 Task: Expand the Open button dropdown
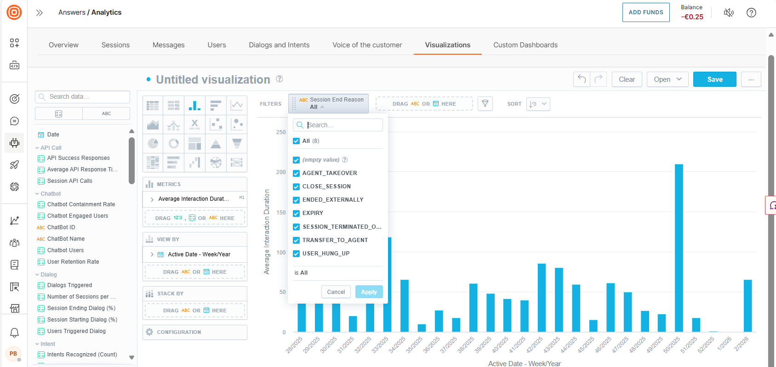click(x=668, y=79)
